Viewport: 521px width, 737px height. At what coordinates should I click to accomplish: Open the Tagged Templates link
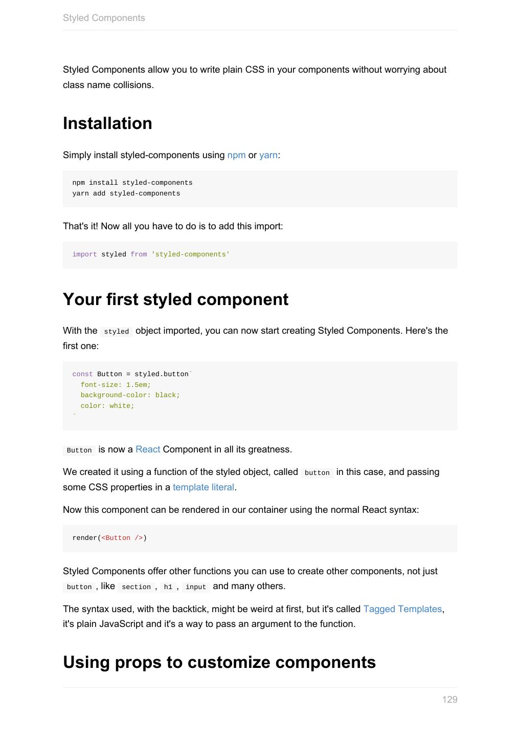pyautogui.click(x=402, y=609)
